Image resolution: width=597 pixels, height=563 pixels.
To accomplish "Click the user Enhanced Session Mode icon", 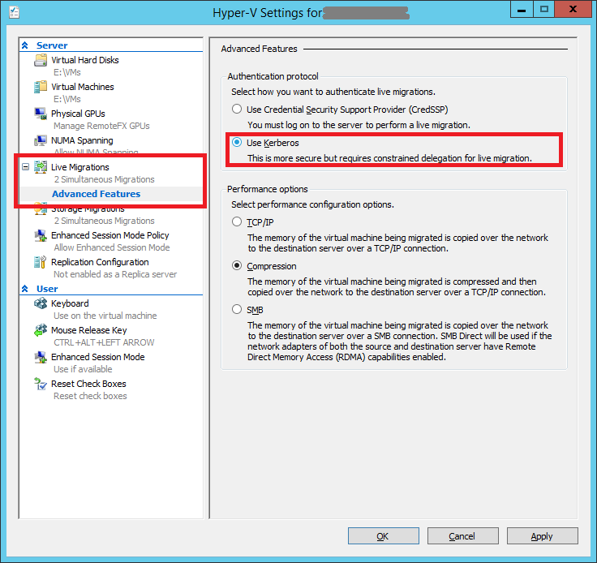I will click(x=41, y=357).
